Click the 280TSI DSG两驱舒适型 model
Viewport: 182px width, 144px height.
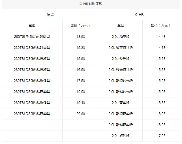coord(32,81)
